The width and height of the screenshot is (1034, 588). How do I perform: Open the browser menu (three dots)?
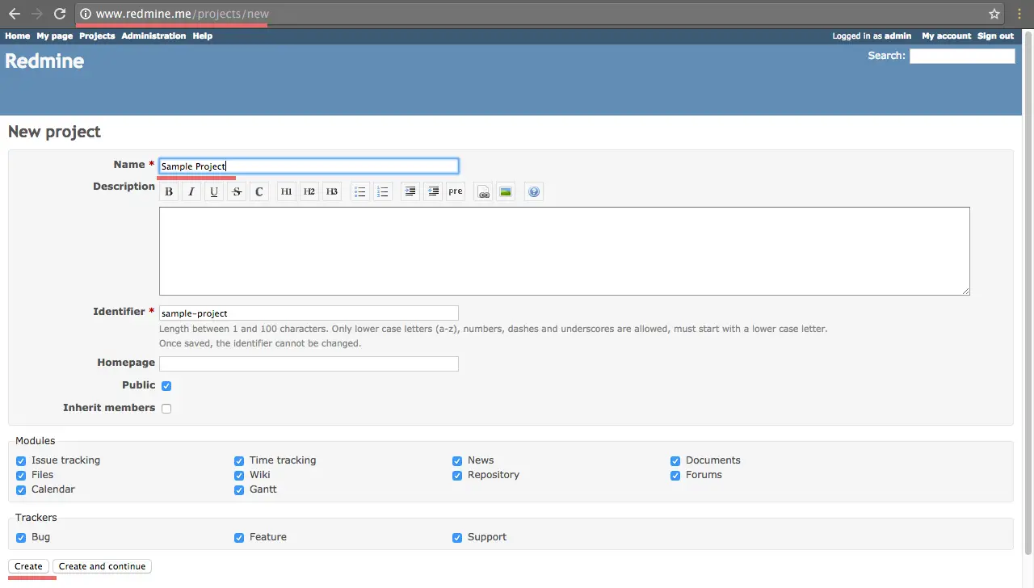pyautogui.click(x=1019, y=14)
